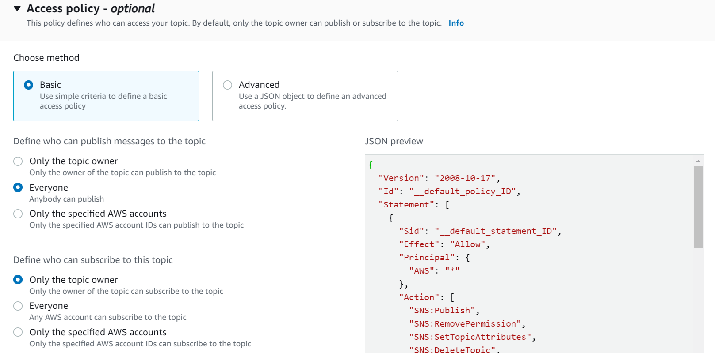The image size is (715, 353).
Task: Click the 'Define who can publish messages' heading
Action: (x=110, y=141)
